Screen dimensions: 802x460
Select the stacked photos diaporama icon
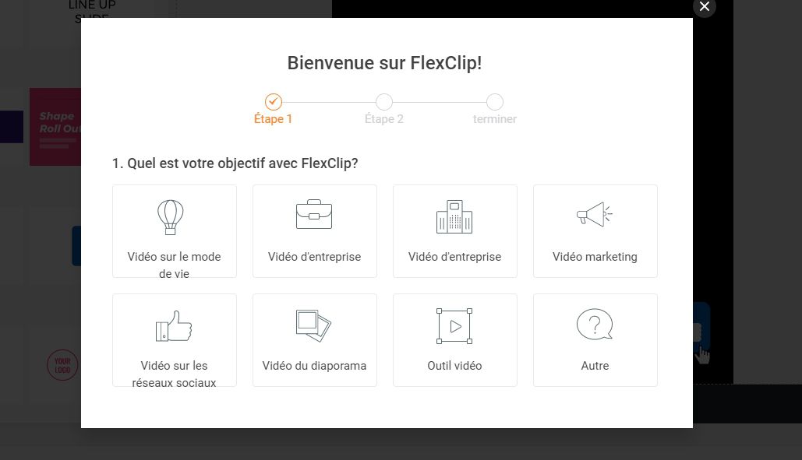[313, 325]
